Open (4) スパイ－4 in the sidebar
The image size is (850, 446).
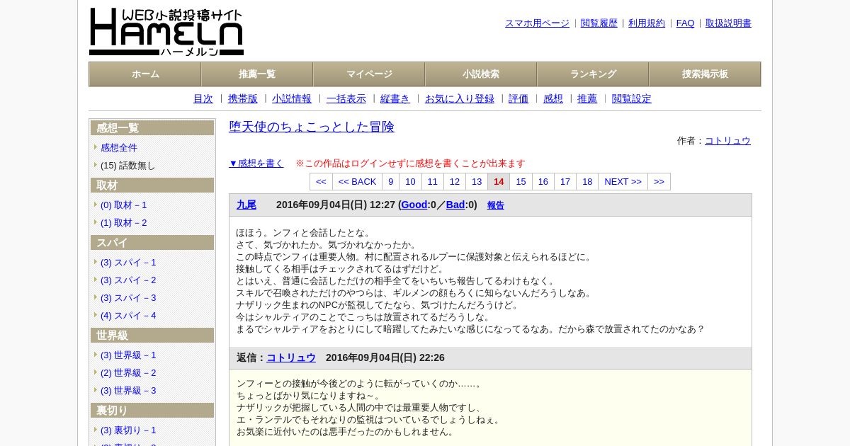pos(128,316)
